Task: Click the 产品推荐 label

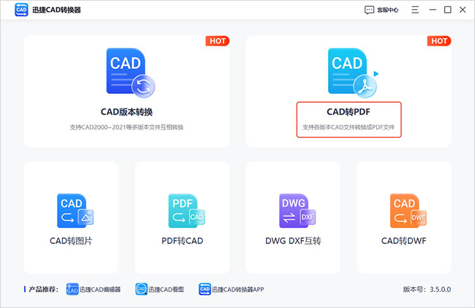Action: coord(43,290)
